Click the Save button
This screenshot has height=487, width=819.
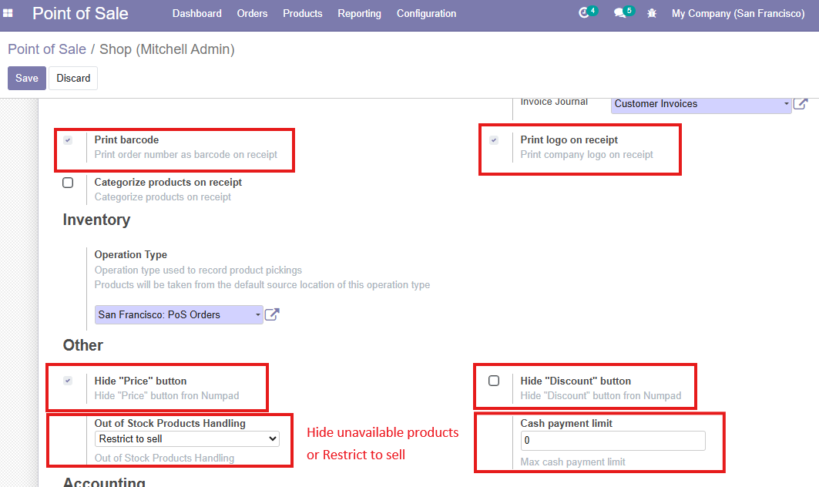[27, 78]
